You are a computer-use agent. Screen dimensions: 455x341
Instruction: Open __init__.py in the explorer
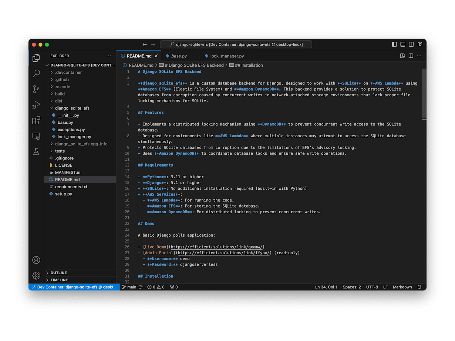(x=80, y=115)
